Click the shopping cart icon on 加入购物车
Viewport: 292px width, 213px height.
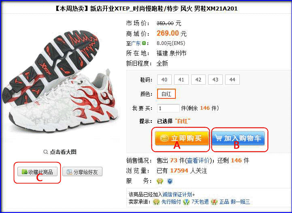click(x=218, y=138)
